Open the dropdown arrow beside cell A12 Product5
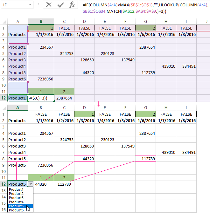Screen dimensions: 210x213 [x=31, y=184]
